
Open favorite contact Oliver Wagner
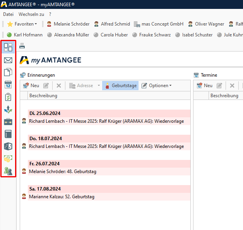coord(206,24)
